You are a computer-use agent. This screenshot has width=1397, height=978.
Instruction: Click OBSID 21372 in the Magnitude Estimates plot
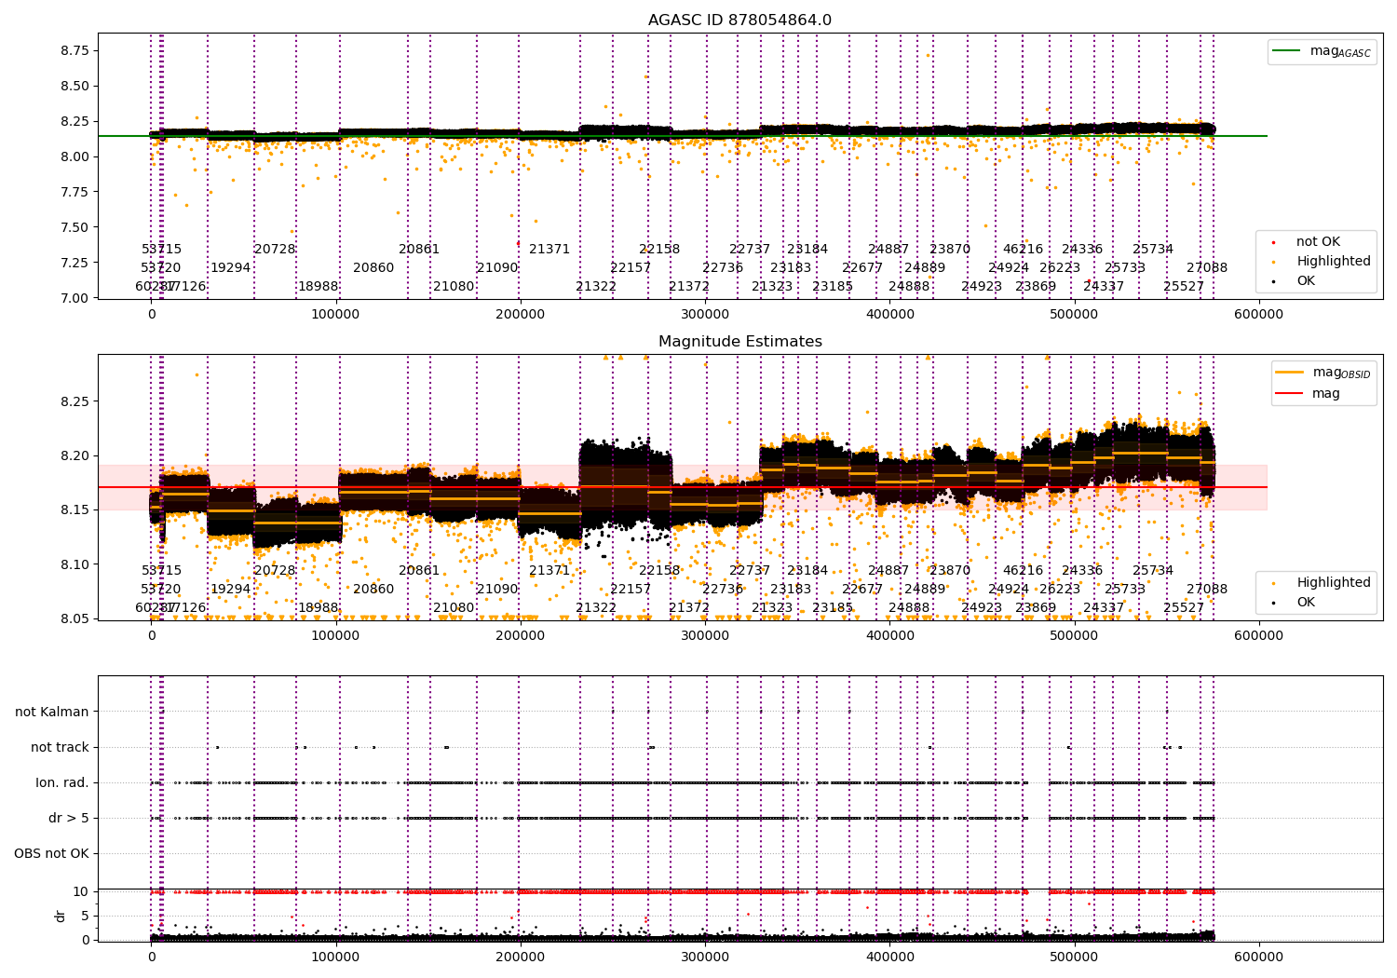click(689, 608)
